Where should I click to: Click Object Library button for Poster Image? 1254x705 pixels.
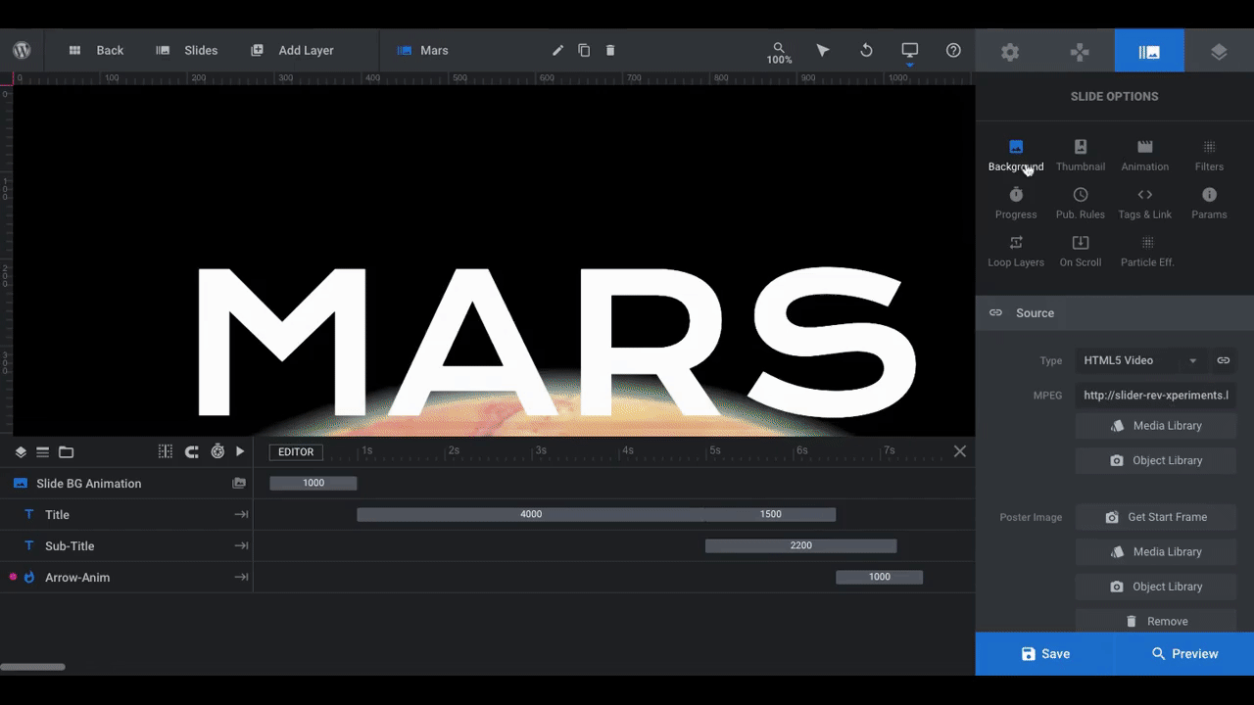[x=1156, y=587]
